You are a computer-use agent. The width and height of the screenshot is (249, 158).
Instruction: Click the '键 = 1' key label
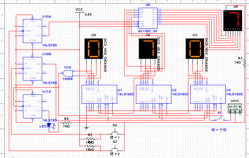(115, 137)
